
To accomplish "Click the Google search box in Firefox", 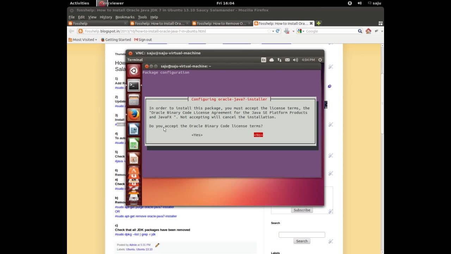I will click(x=331, y=31).
